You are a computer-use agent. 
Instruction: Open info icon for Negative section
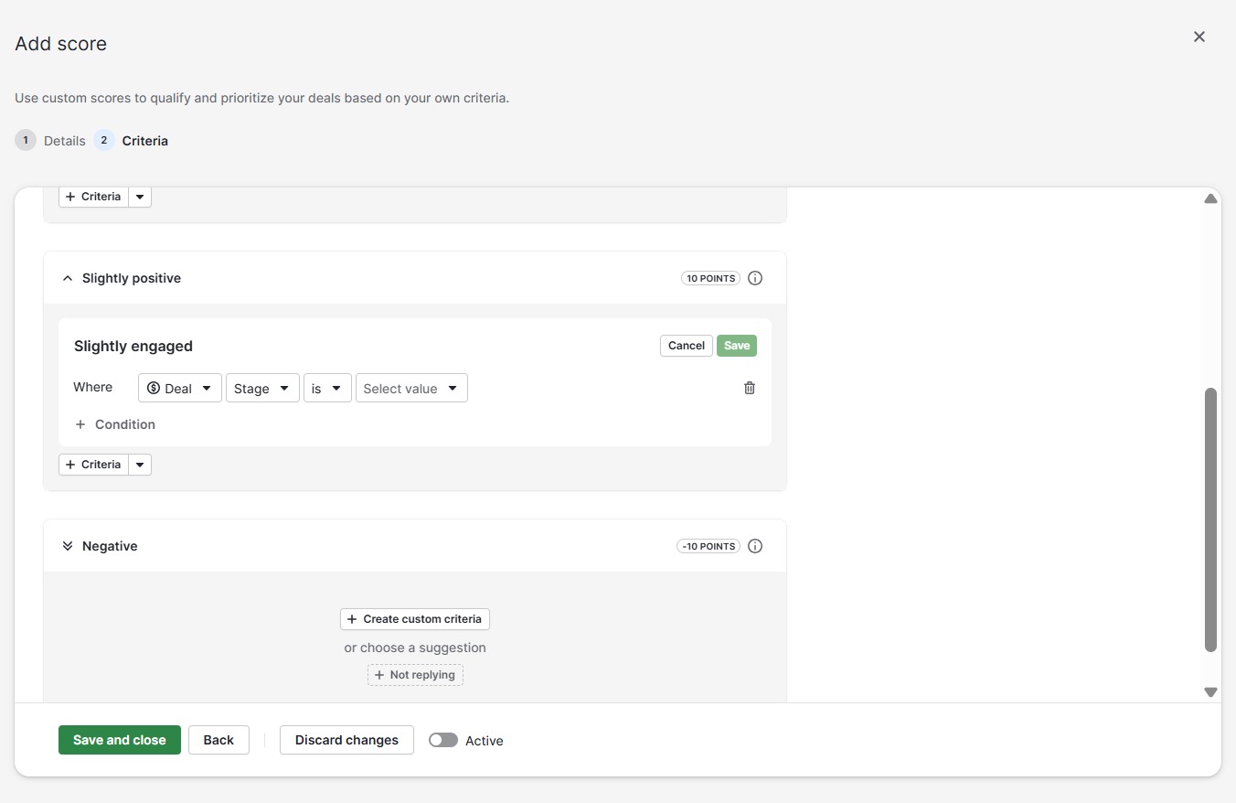[x=755, y=546]
